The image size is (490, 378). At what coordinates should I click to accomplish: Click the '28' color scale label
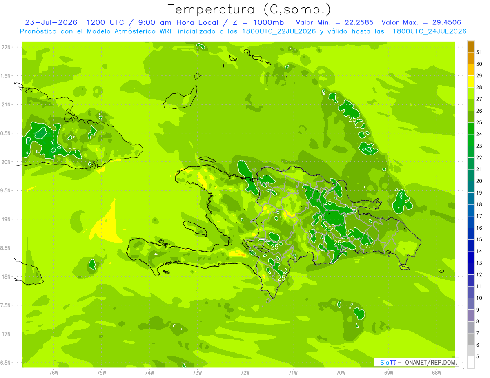[x=479, y=87]
